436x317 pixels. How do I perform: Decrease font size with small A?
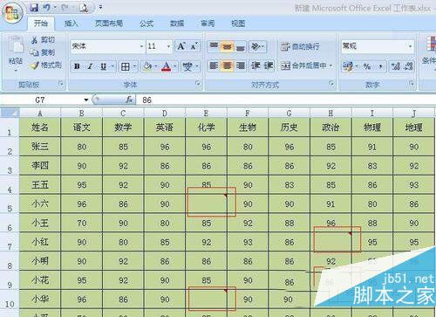pos(194,46)
